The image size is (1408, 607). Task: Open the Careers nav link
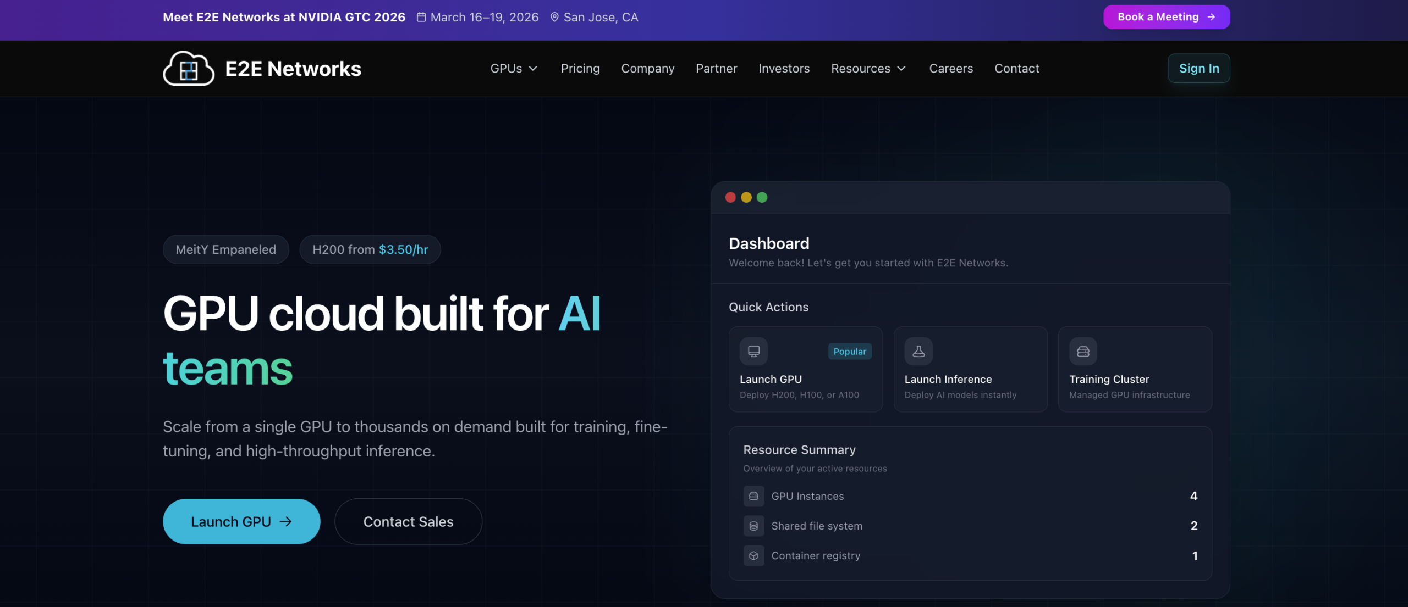[951, 68]
